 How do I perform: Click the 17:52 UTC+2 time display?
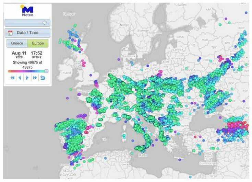[37, 55]
